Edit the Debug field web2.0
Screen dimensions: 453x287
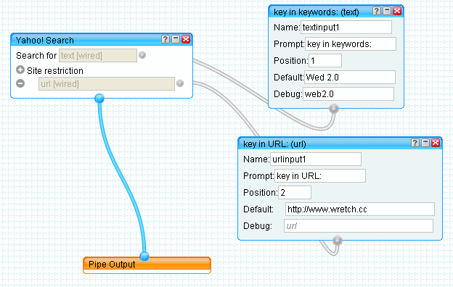(348, 94)
